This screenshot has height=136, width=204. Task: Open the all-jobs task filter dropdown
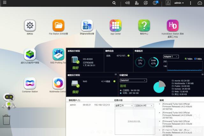(x=124, y=105)
